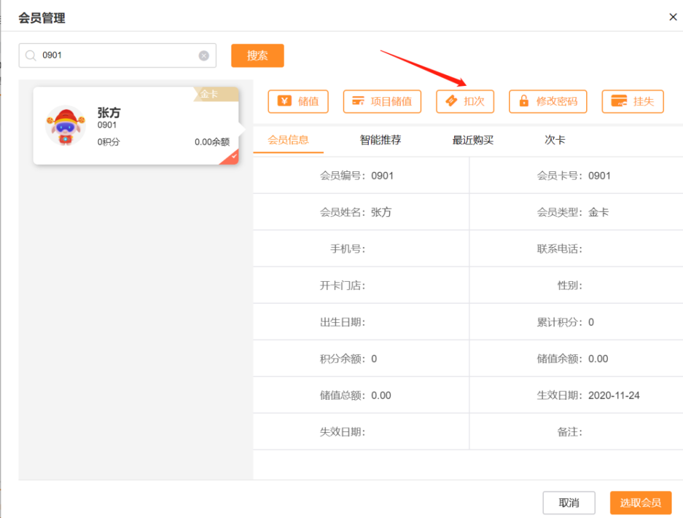Click the 0.00余额 text on card

(212, 142)
